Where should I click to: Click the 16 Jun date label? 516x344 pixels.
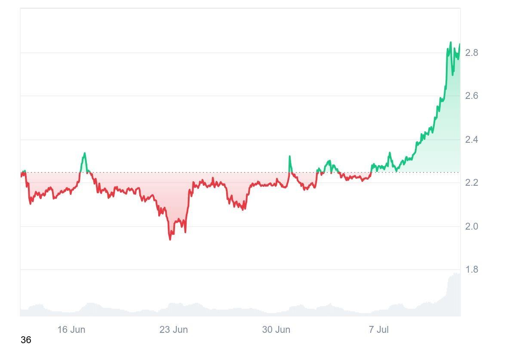click(x=71, y=330)
